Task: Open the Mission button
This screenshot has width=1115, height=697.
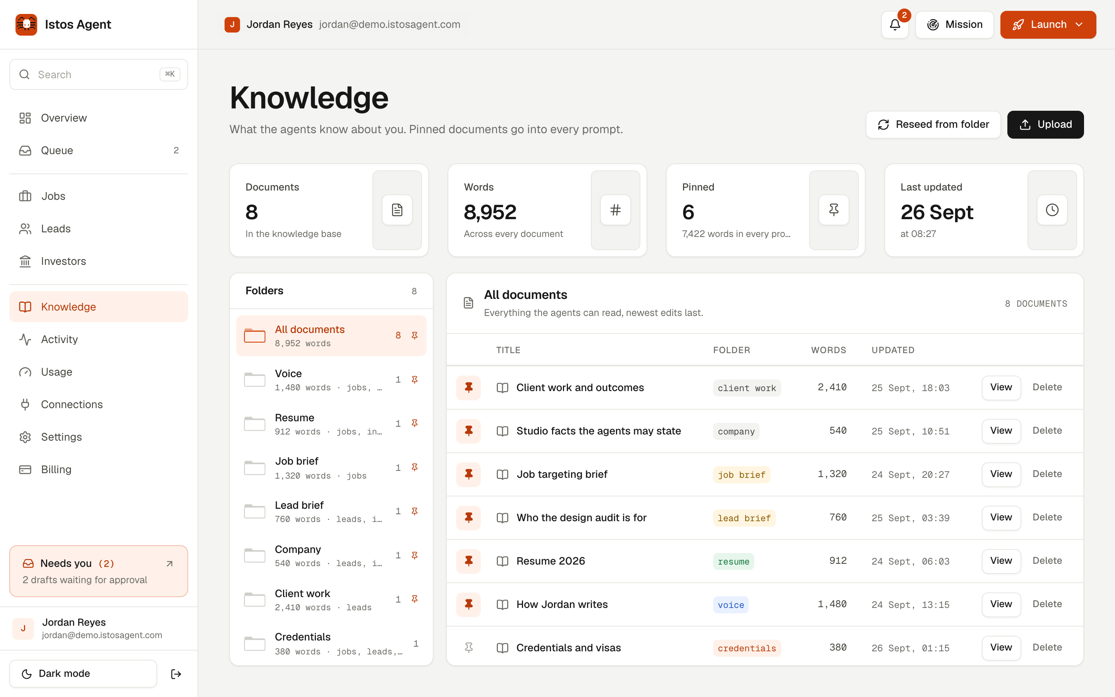Action: click(954, 25)
